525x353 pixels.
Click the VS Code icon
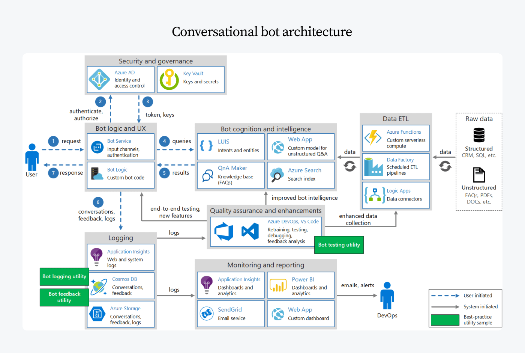tap(250, 231)
